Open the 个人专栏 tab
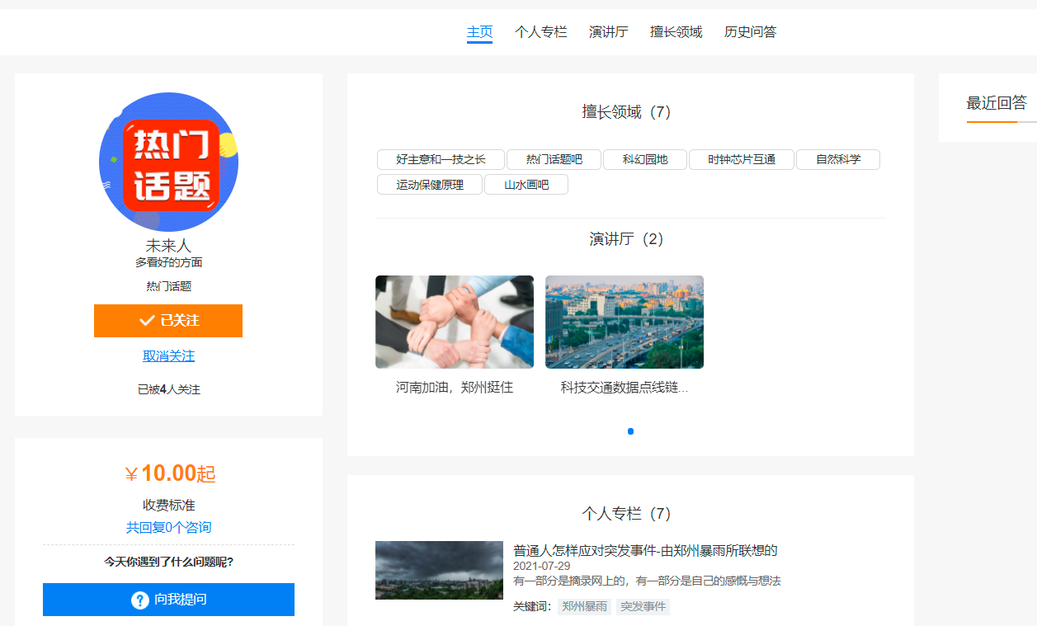 540,32
